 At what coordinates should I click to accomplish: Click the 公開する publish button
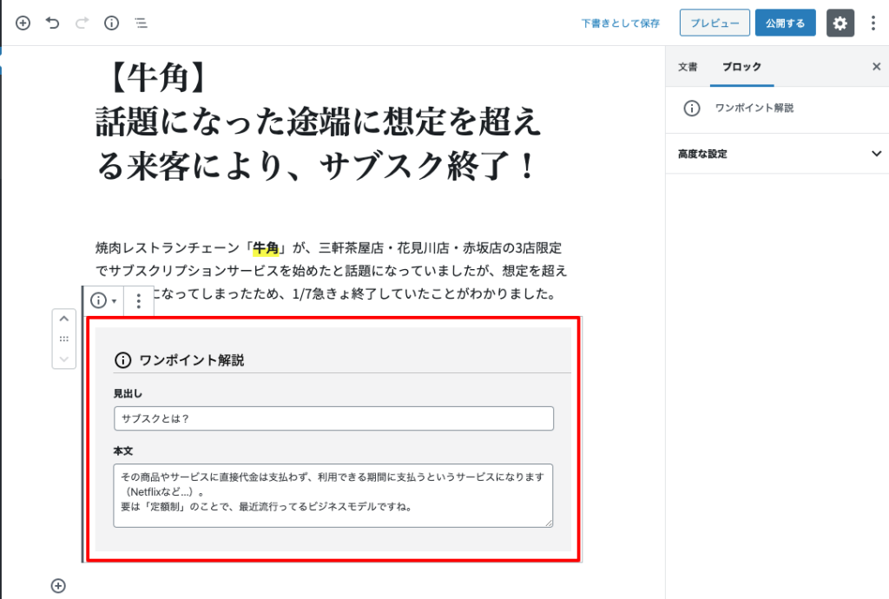click(785, 23)
